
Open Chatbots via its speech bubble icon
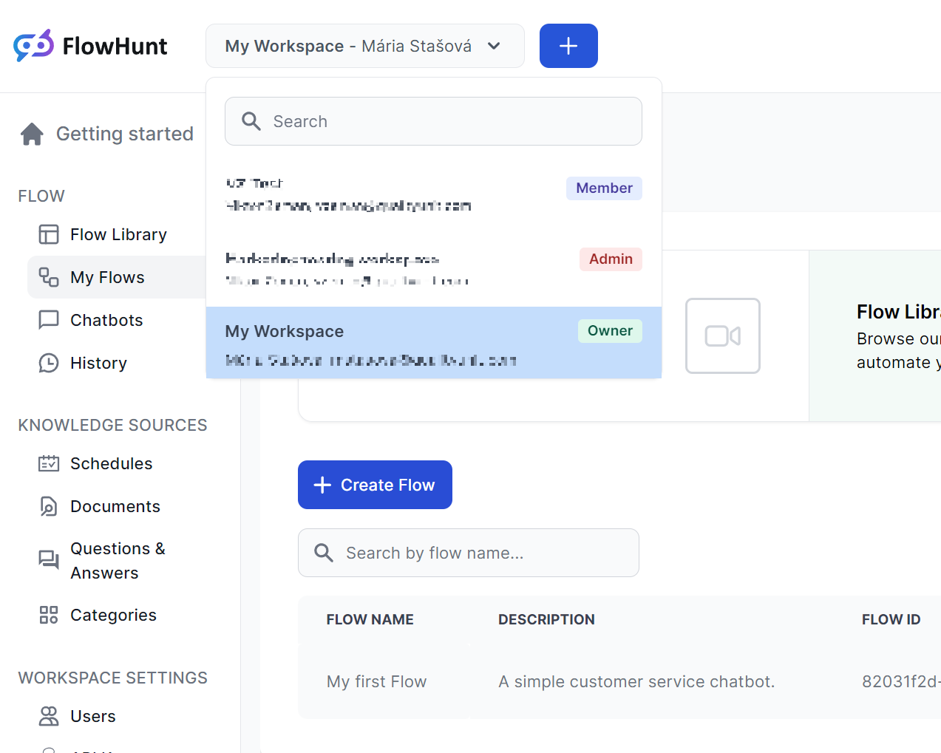click(x=49, y=319)
